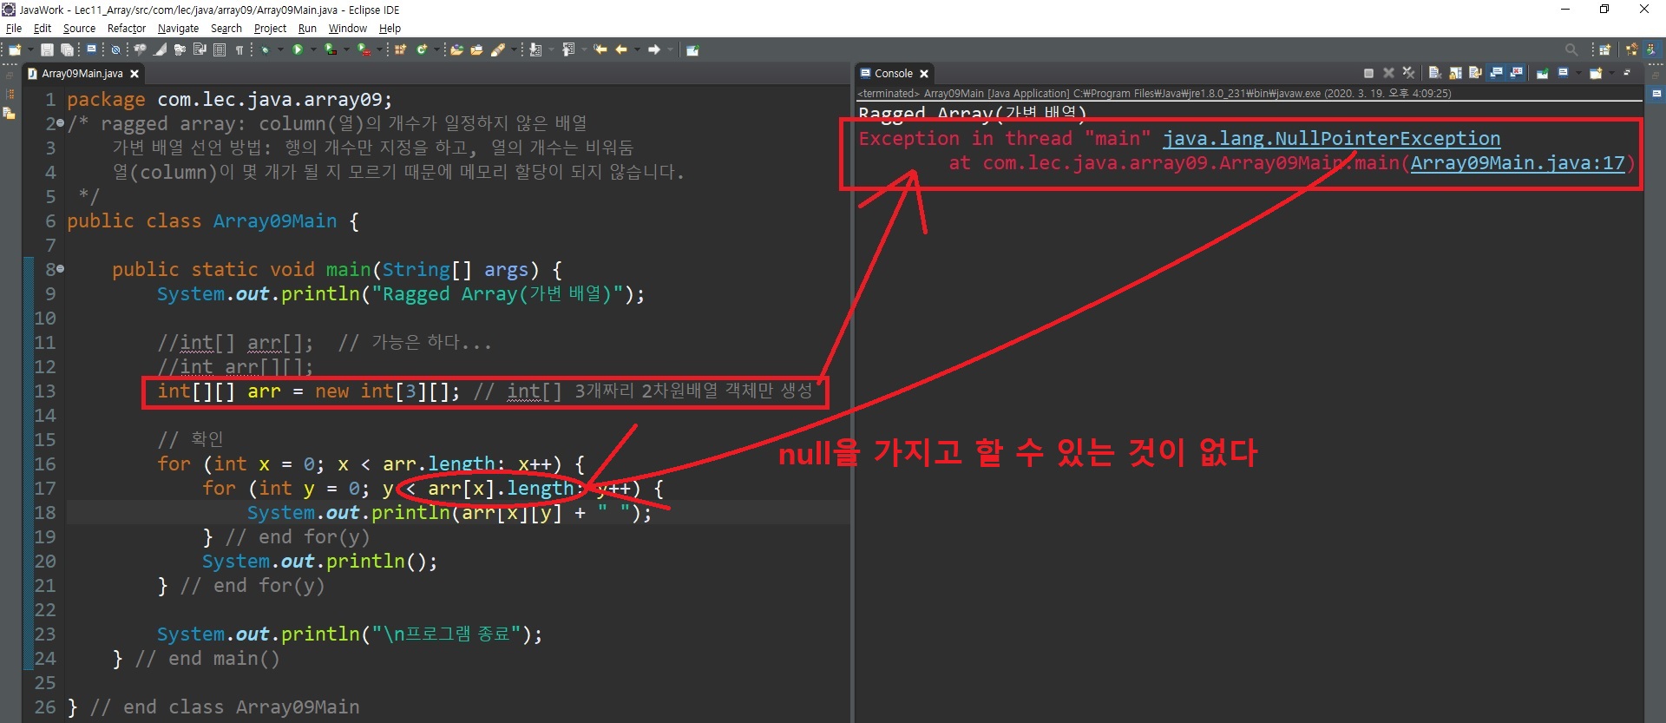Toggle Mark Occurrences pen icon
The width and height of the screenshot is (1666, 723).
click(161, 50)
